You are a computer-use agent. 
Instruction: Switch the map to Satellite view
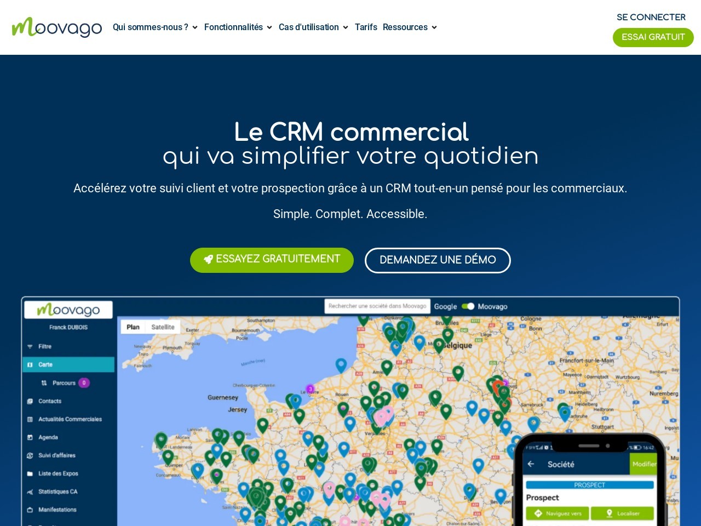[163, 327]
